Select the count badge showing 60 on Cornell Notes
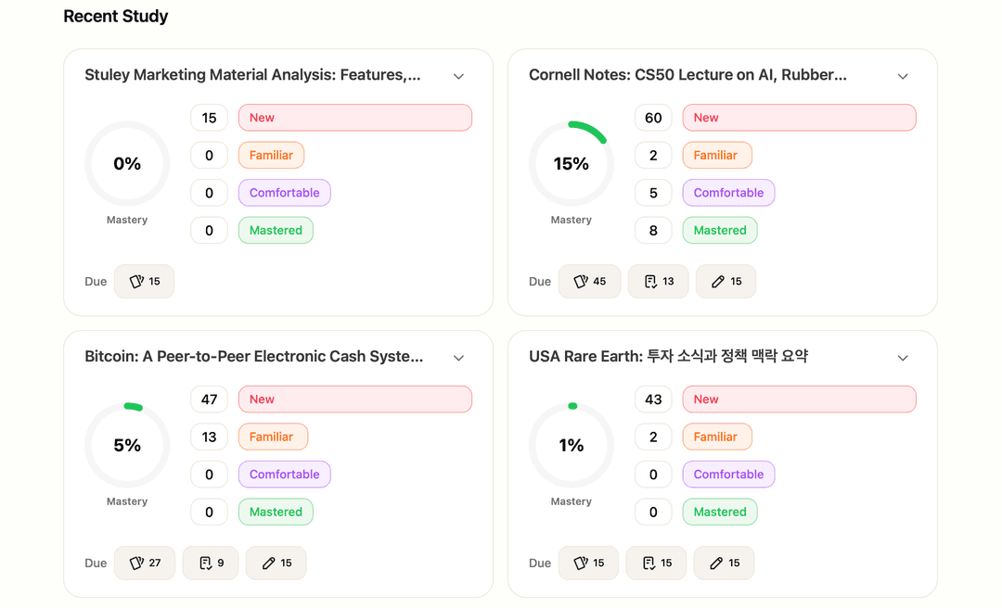Viewport: 1002px width, 608px height. (653, 118)
